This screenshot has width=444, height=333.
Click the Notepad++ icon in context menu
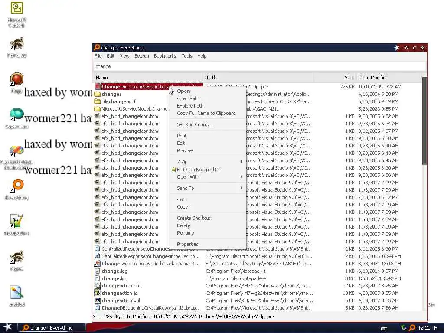(x=173, y=170)
